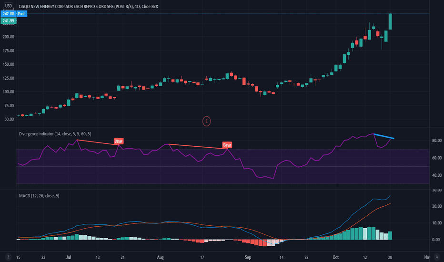Click the 242.00 post-market price label
The width and height of the screenshot is (444, 262).
tap(8, 14)
